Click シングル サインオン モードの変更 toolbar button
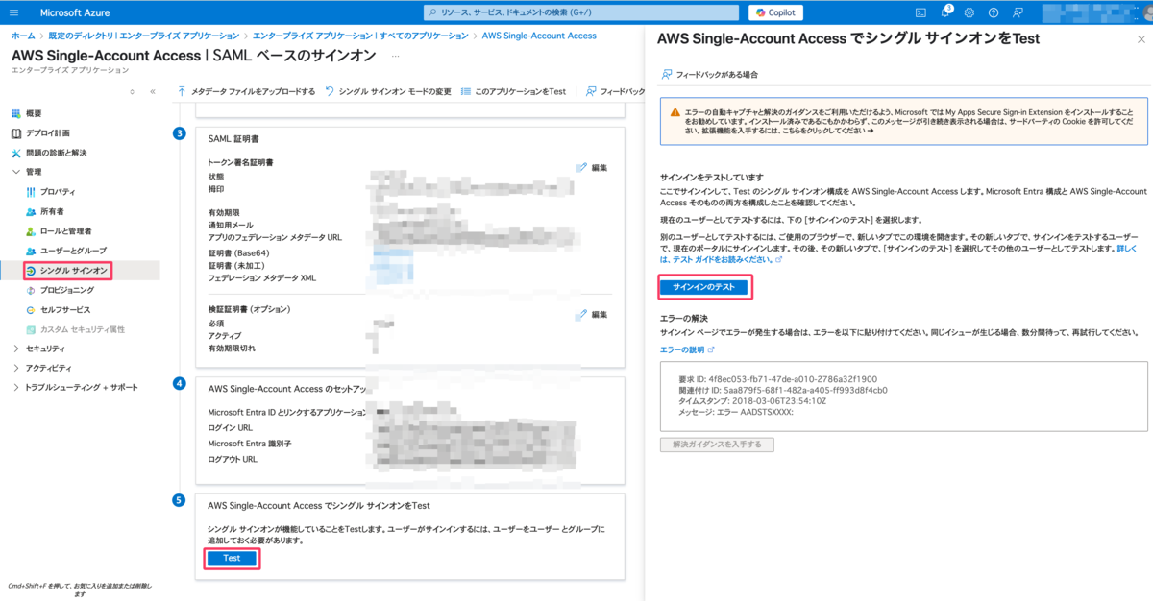 [388, 91]
